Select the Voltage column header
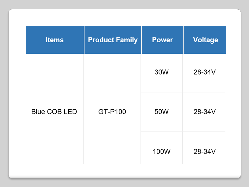 205,40
